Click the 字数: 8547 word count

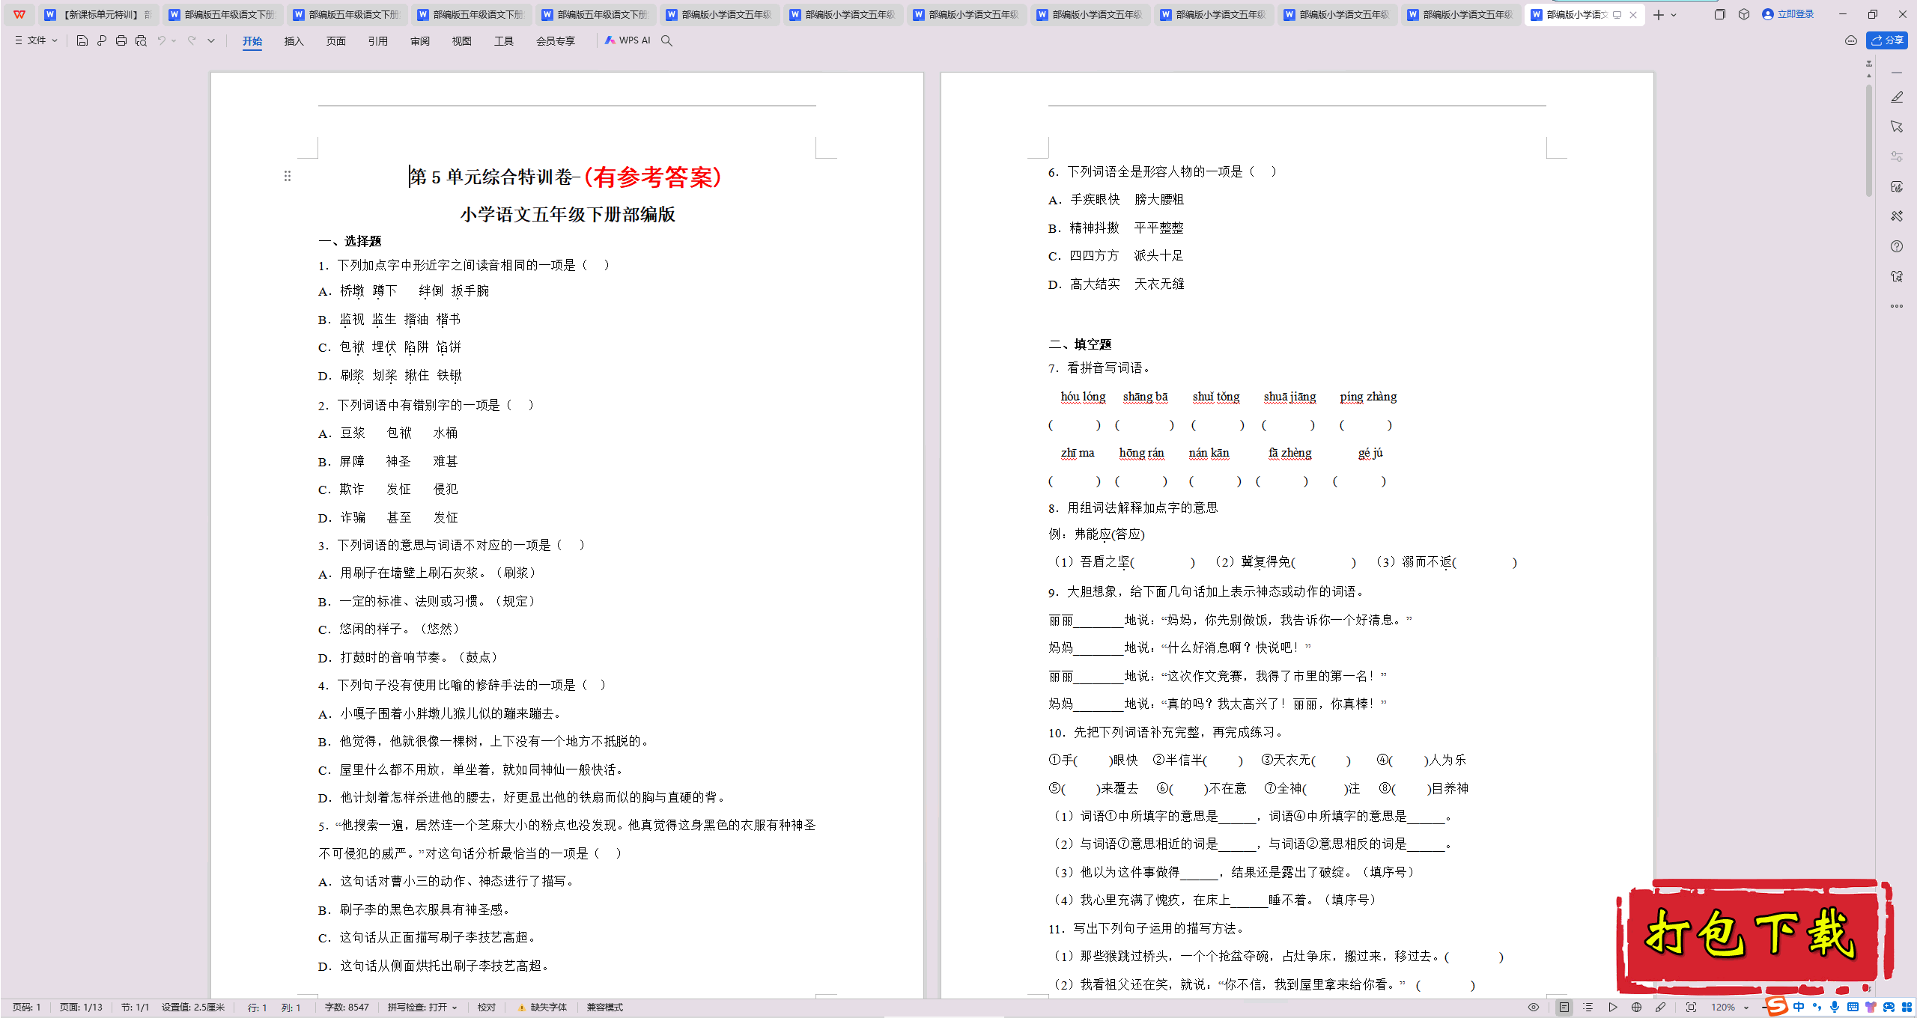pyautogui.click(x=347, y=1008)
